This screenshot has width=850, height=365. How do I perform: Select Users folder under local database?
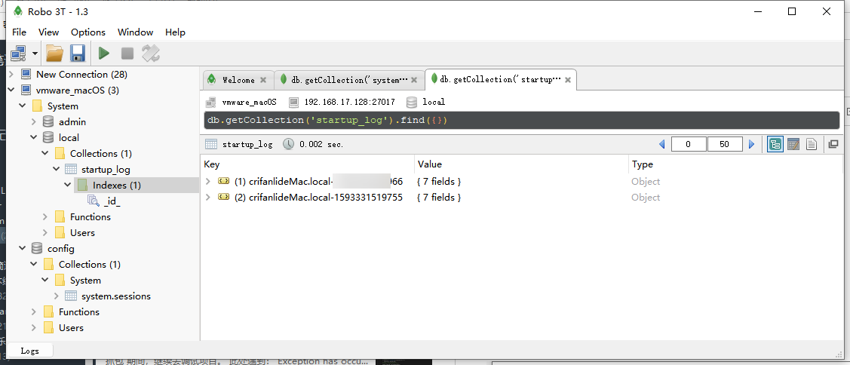(x=82, y=233)
